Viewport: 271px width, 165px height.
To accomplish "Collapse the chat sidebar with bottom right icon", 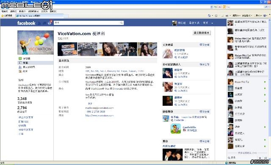I will (x=265, y=158).
